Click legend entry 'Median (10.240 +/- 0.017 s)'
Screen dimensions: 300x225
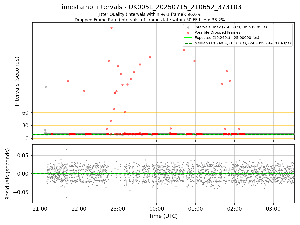coord(243,43)
